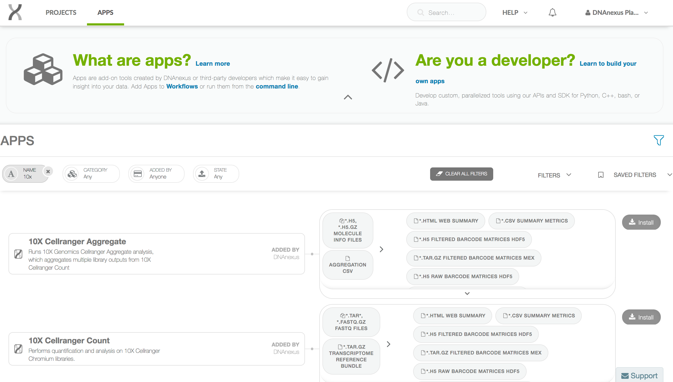Click Count *.HTML WEB SUMMARY output
Viewport: 673px width, 382px height.
[453, 316]
